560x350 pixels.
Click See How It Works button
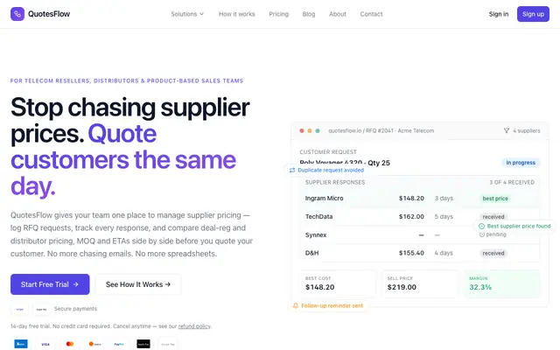tap(138, 284)
